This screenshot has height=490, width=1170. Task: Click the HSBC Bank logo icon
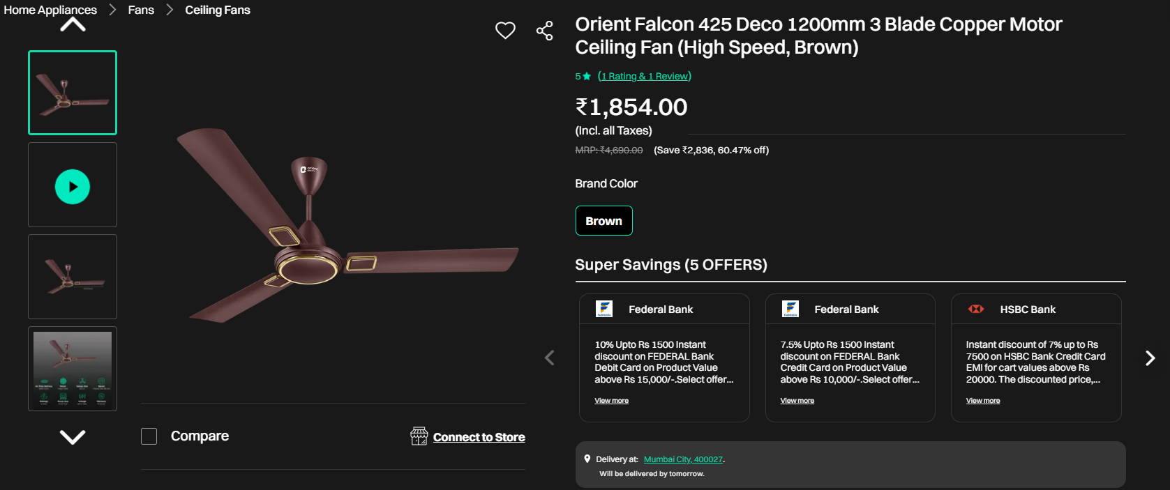(x=976, y=309)
